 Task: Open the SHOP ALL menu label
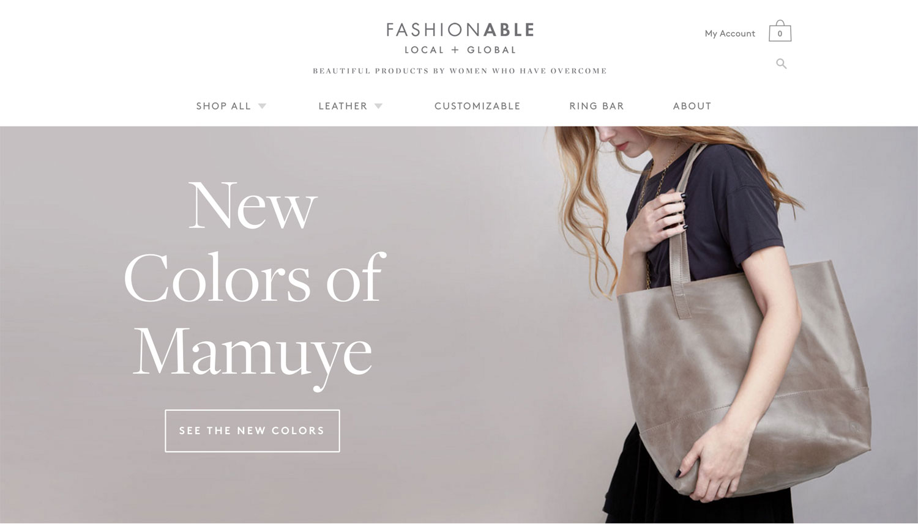pos(223,106)
